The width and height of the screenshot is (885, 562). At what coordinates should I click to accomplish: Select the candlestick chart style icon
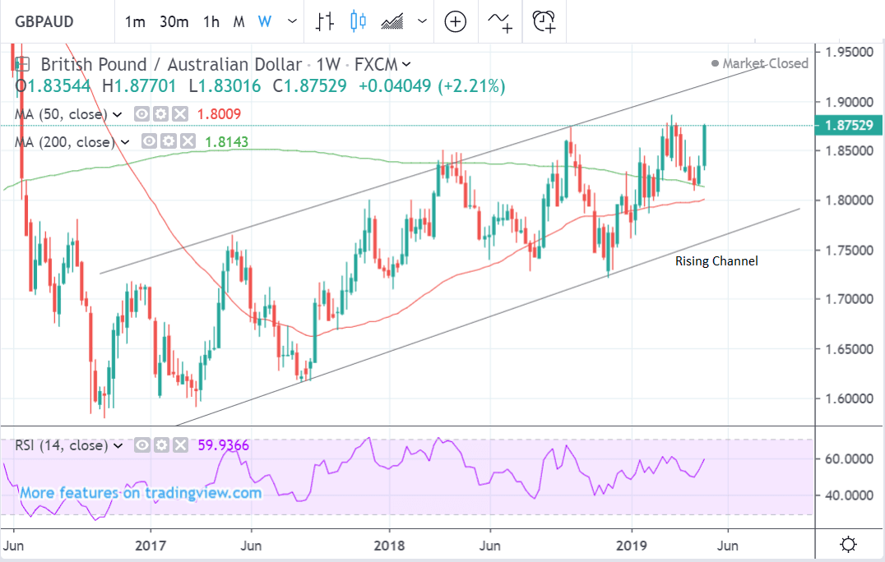pos(358,21)
